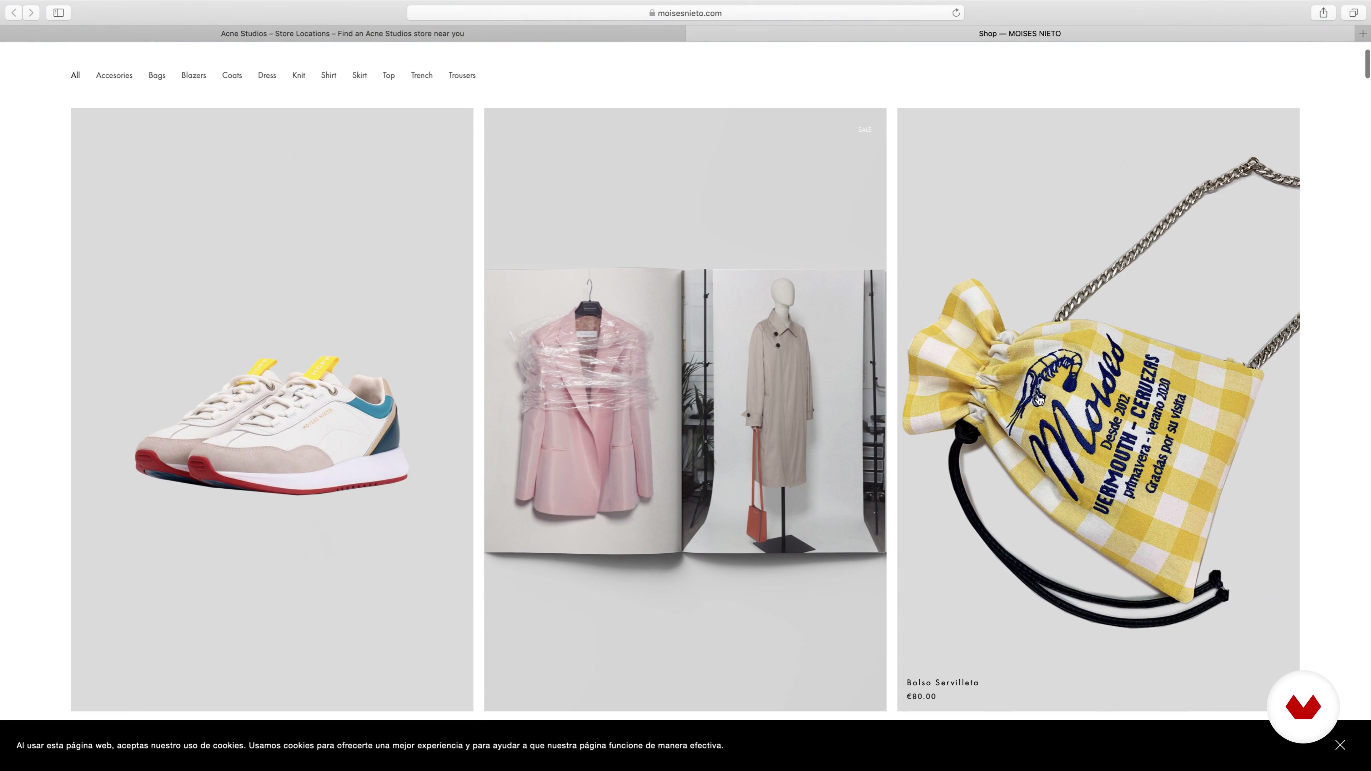This screenshot has height=771, width=1371.
Task: Reload the page using the refresh icon
Action: point(956,13)
